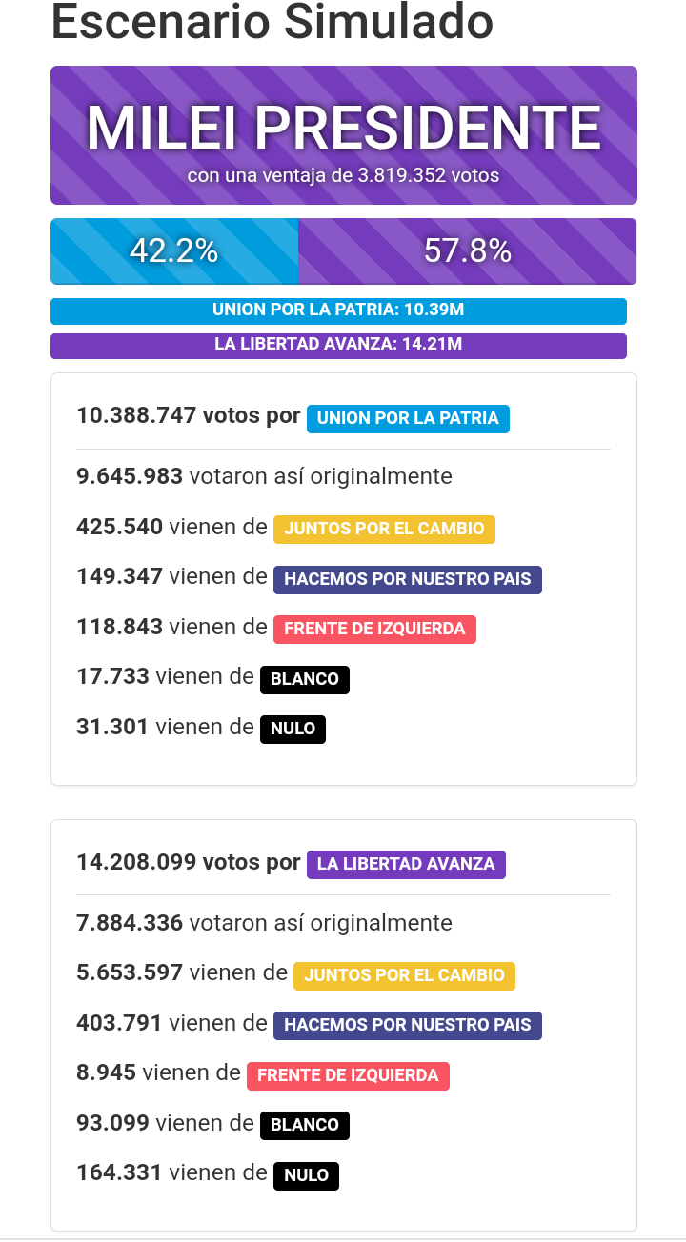The height and width of the screenshot is (1242, 686).
Task: Click JUNTOS POR EL CAMBIO badge beside 425.540
Action: tap(384, 529)
